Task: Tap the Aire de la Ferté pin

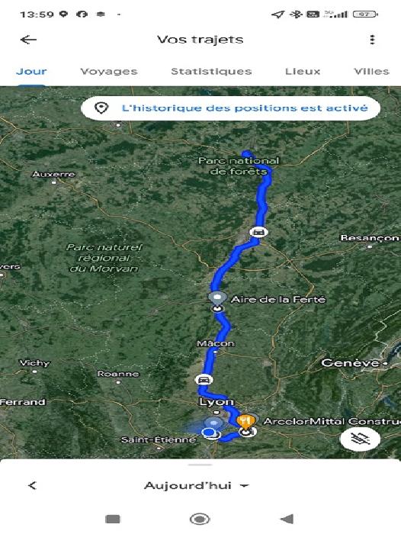Action: (217, 298)
